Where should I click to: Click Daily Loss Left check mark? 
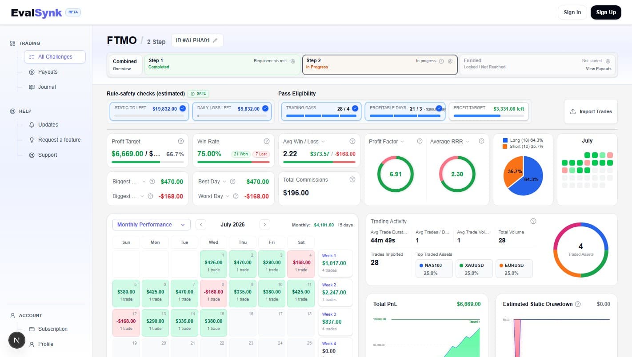(x=265, y=108)
